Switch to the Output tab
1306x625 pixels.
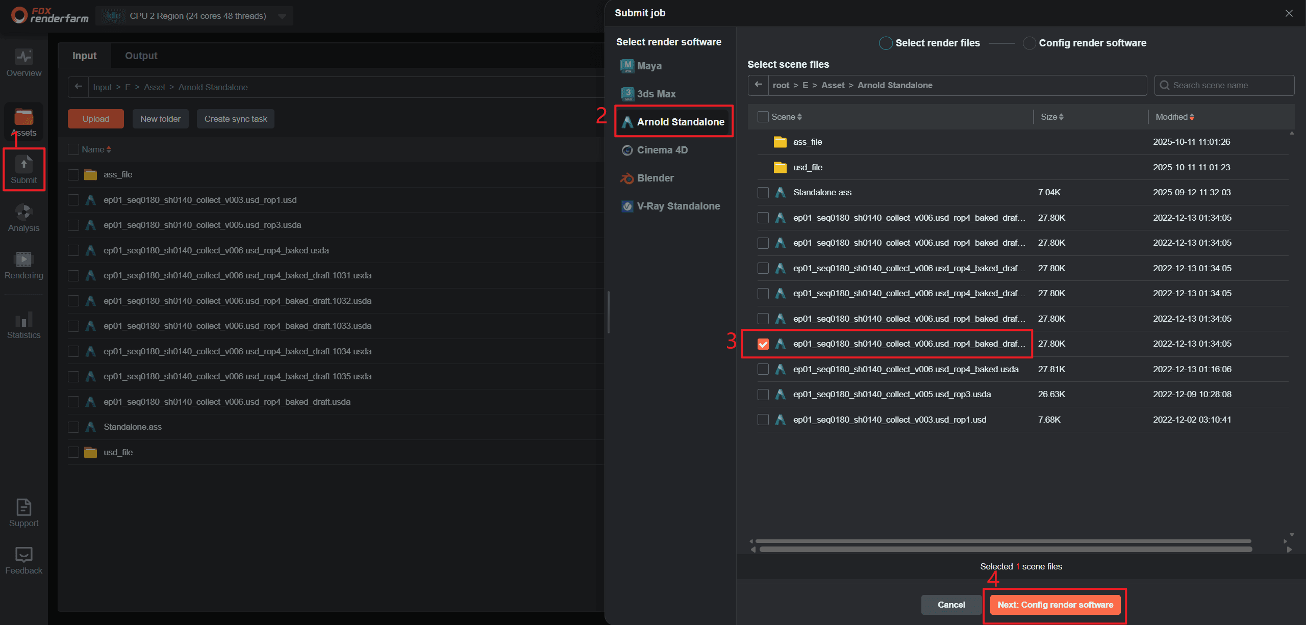[x=141, y=56]
